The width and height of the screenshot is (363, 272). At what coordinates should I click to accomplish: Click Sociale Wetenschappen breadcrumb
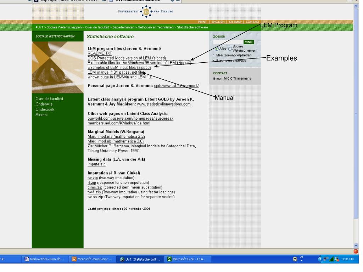[x=64, y=27]
